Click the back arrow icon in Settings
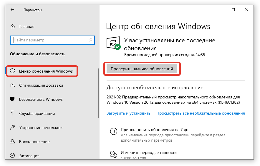This screenshot has height=166, width=260. pyautogui.click(x=12, y=10)
